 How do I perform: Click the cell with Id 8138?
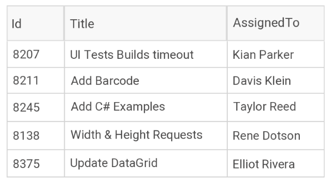click(x=36, y=136)
